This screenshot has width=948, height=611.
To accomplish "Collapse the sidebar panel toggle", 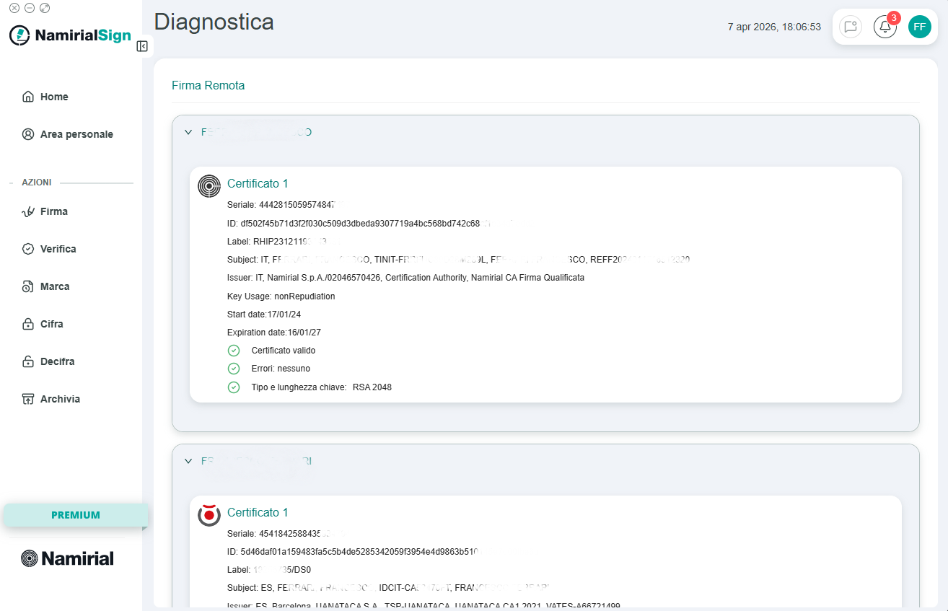I will pyautogui.click(x=142, y=46).
